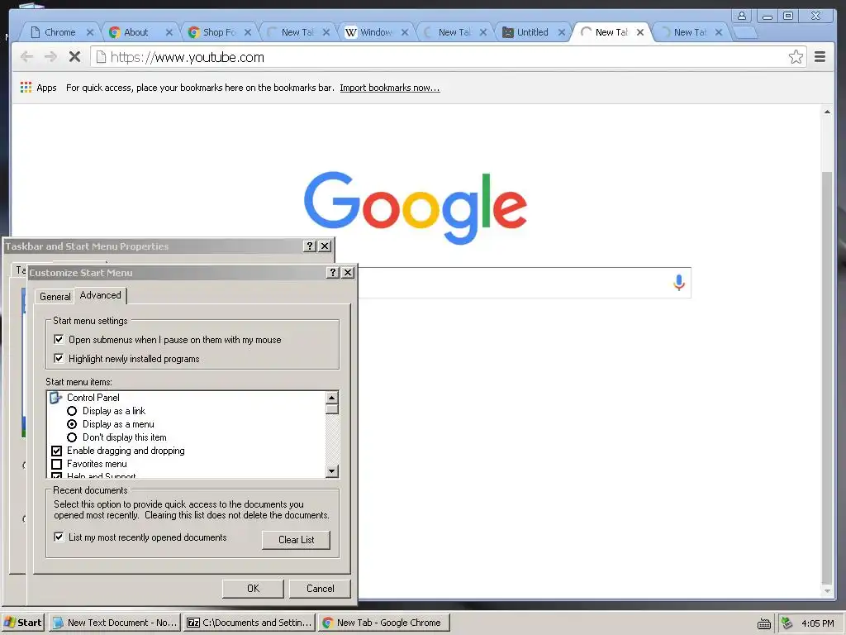Click Chrome's forward navigation arrow
The image size is (846, 635).
tap(50, 57)
